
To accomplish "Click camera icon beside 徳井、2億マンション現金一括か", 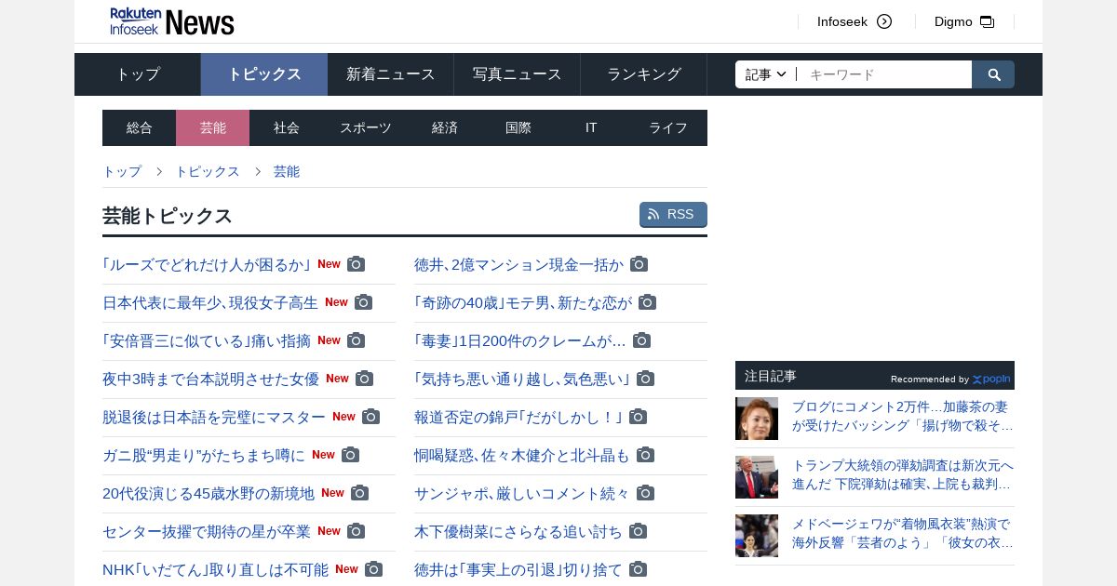I will click(639, 264).
